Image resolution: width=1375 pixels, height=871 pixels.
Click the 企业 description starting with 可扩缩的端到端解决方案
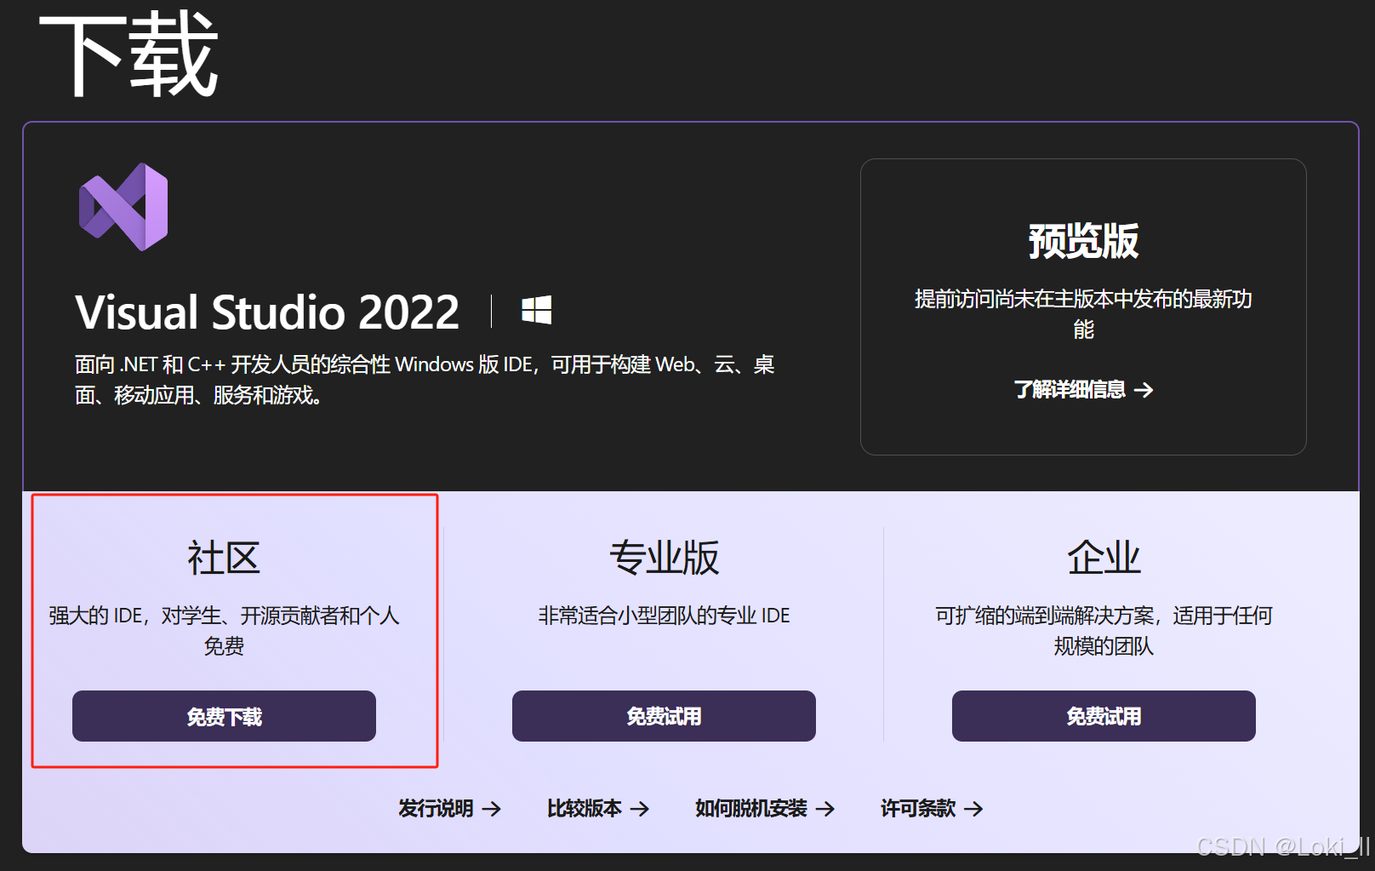tap(1104, 630)
